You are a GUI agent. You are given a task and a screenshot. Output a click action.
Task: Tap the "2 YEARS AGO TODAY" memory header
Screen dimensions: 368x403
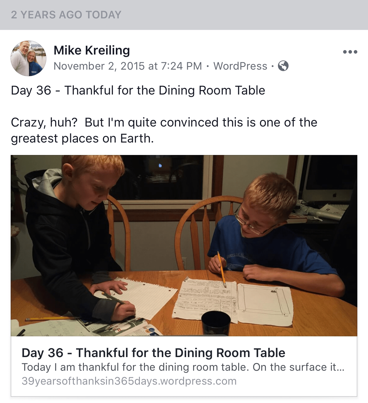pyautogui.click(x=66, y=15)
